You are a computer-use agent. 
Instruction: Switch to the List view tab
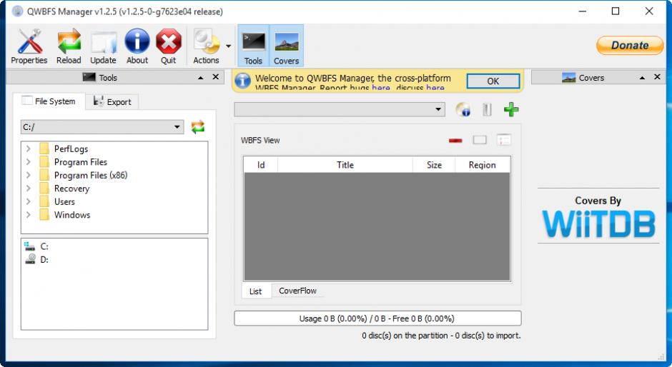256,291
